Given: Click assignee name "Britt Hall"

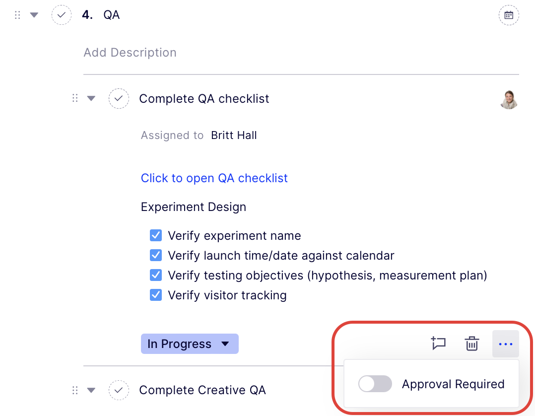Looking at the screenshot, I should (x=233, y=135).
